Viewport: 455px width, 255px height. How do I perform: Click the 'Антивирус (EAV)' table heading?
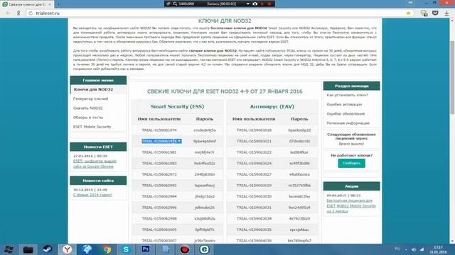pyautogui.click(x=272, y=106)
